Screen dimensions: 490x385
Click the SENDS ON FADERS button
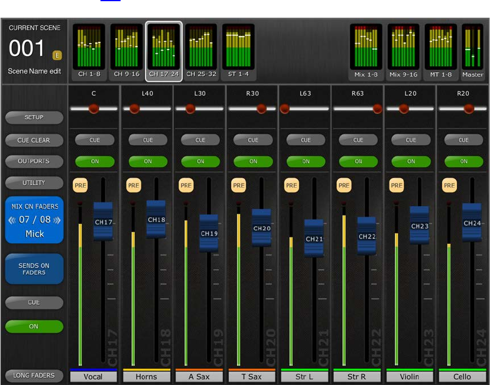tap(34, 269)
